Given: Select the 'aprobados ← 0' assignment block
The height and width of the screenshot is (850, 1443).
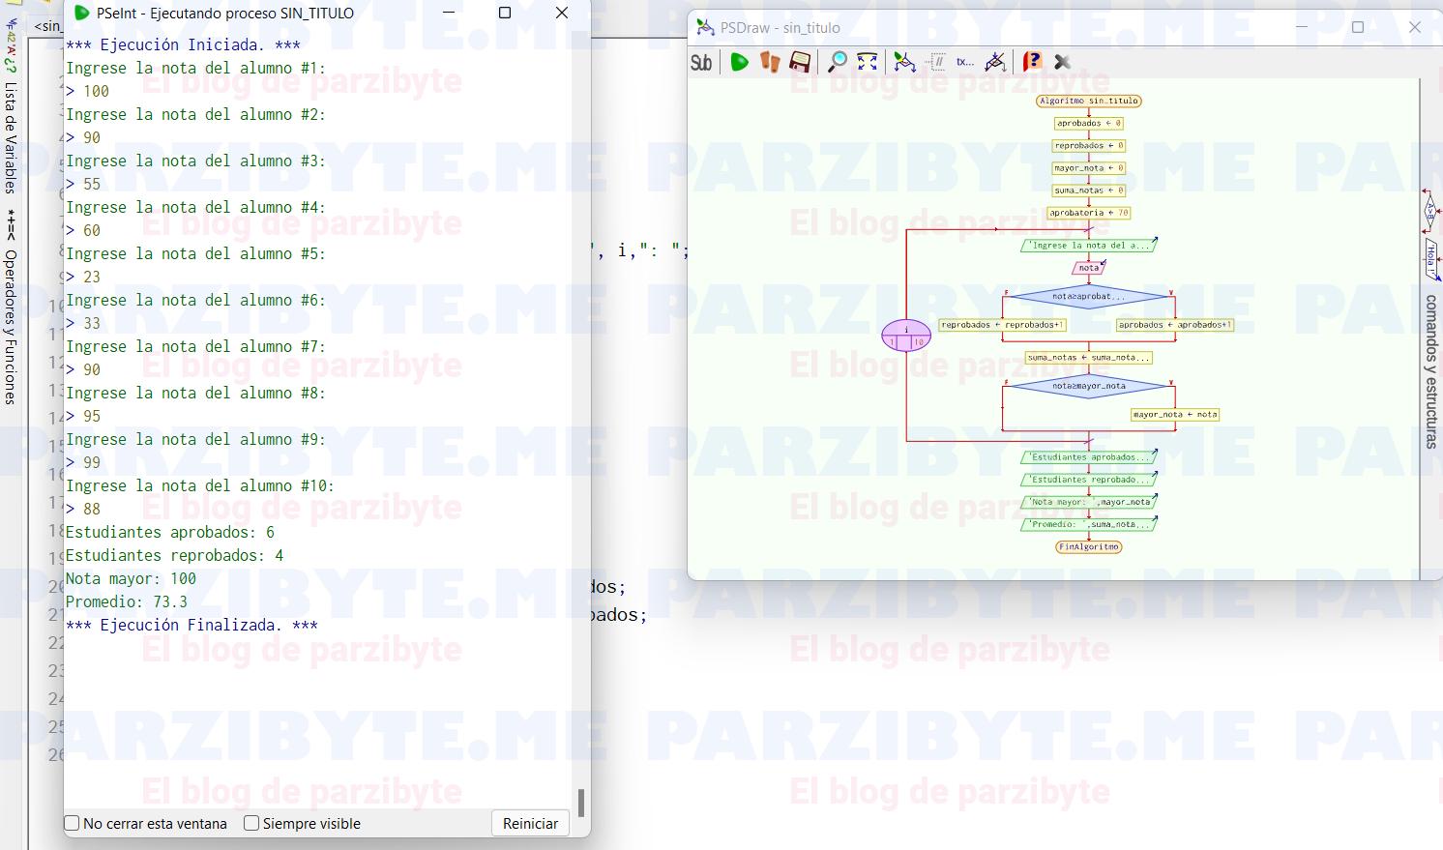Looking at the screenshot, I should 1089,124.
